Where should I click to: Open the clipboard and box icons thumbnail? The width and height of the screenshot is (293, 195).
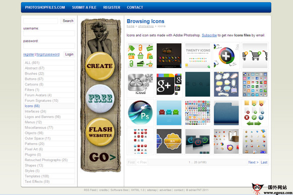click(x=226, y=141)
